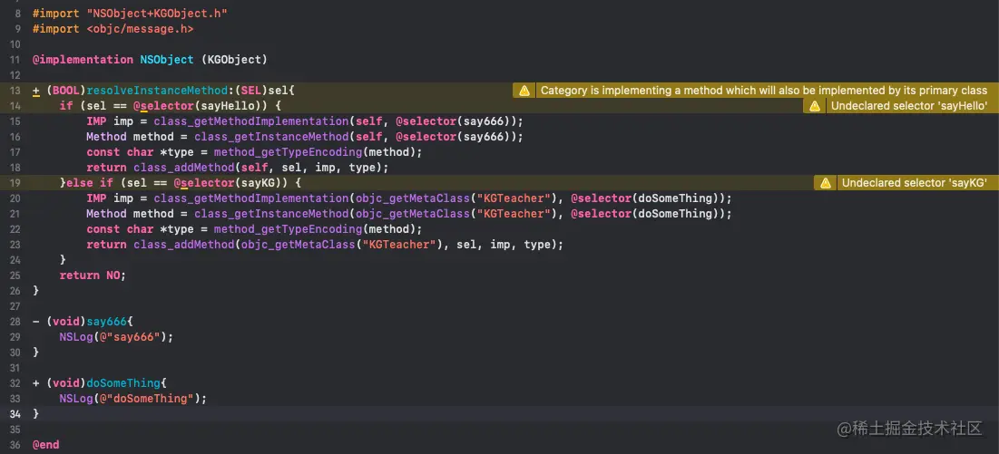Click class_addMethod on line 23
The image size is (999, 454).
pos(183,245)
